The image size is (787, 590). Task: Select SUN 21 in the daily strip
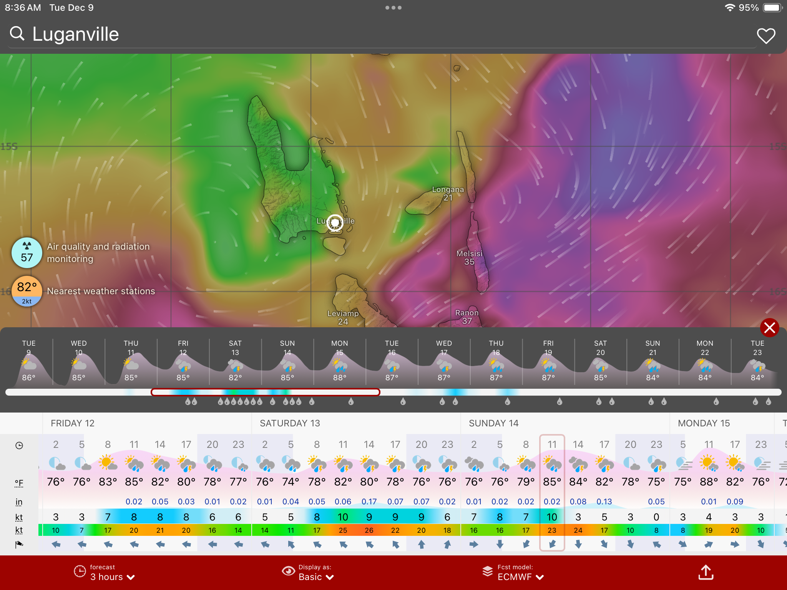point(653,360)
